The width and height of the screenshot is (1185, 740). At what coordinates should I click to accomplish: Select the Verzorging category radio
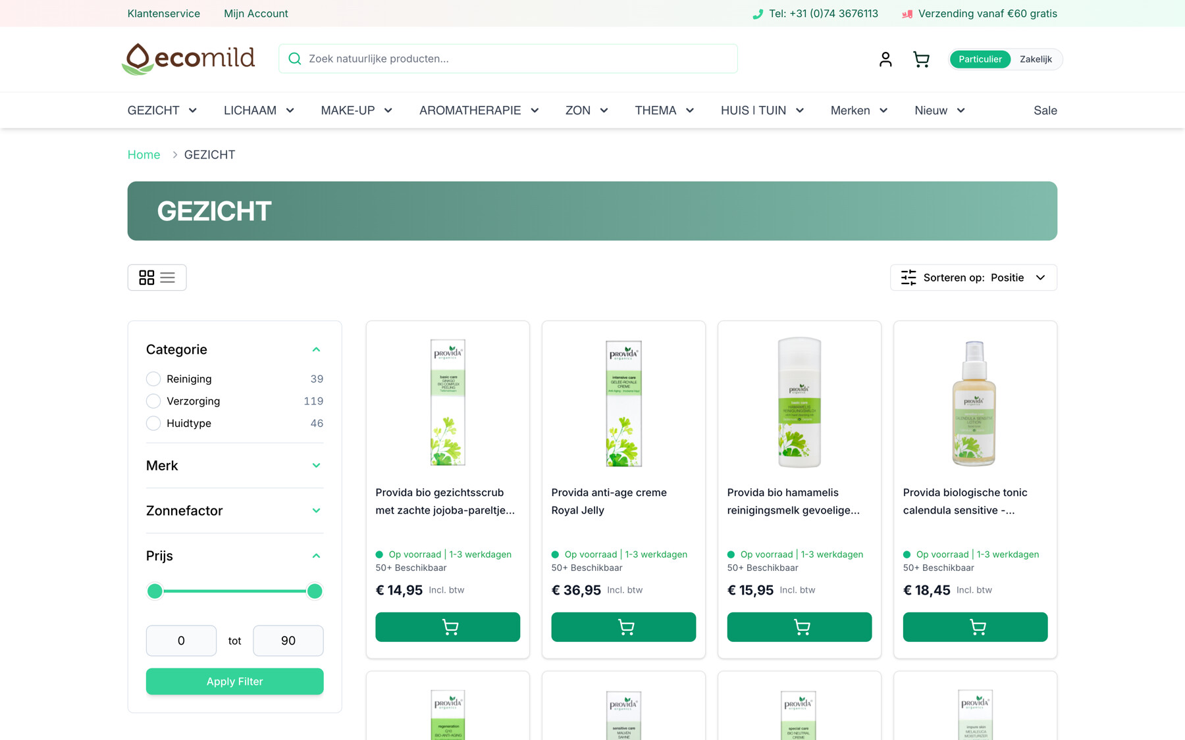[x=153, y=401]
